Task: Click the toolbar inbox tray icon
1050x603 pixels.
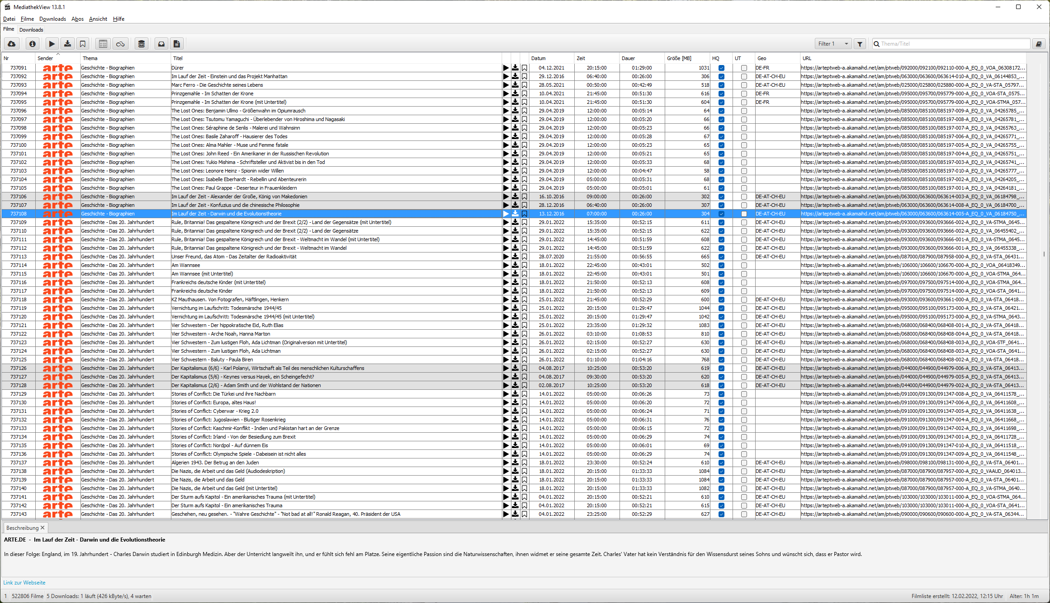Action: pos(161,44)
